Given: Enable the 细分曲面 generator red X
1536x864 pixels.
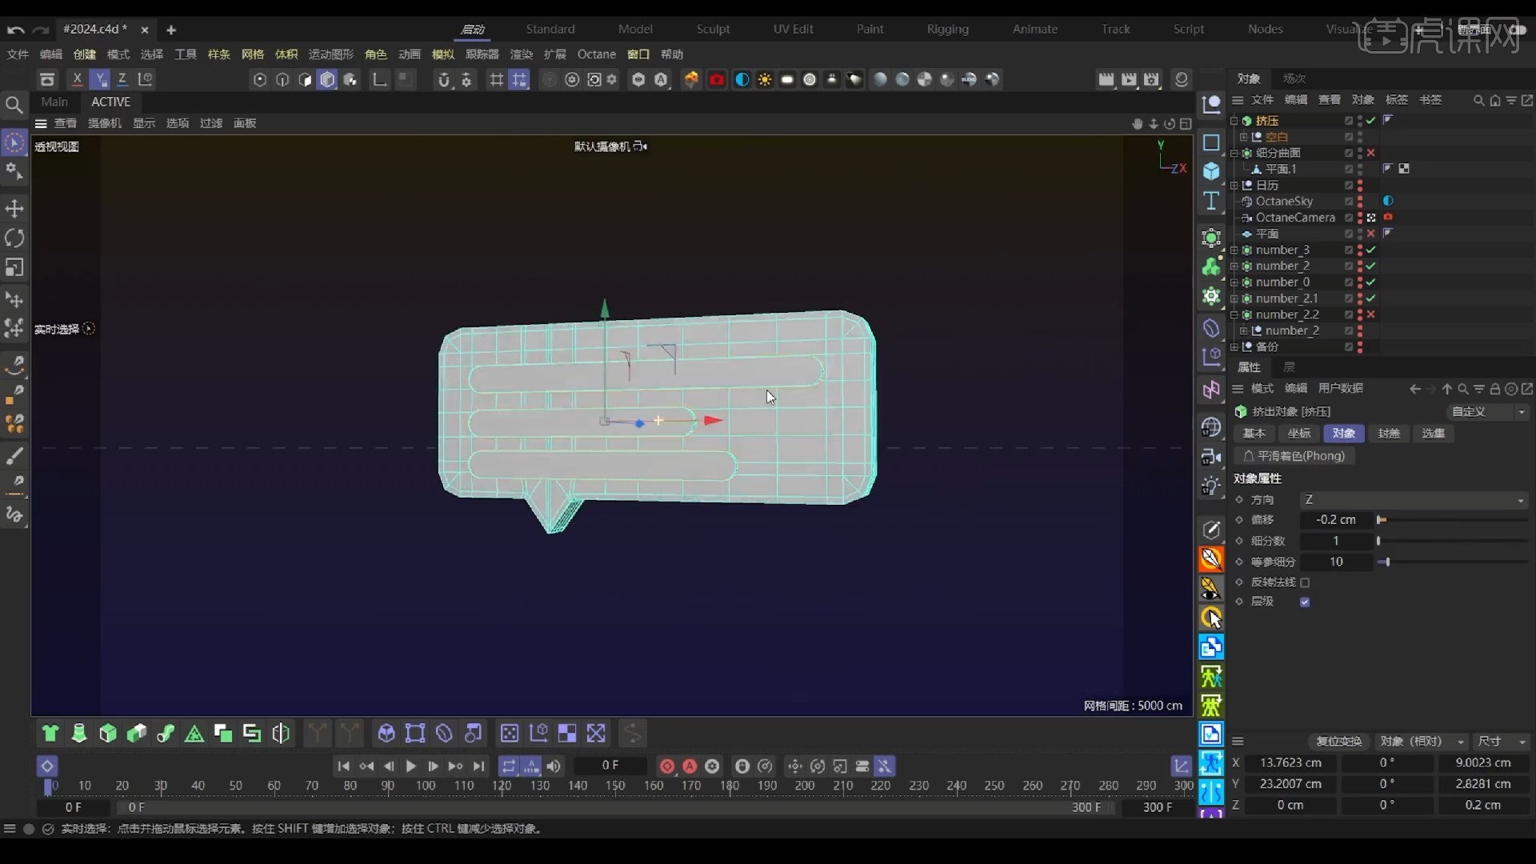Looking at the screenshot, I should click(x=1371, y=153).
